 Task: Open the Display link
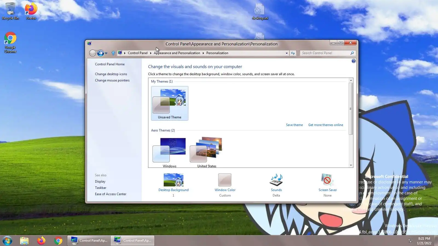(100, 181)
